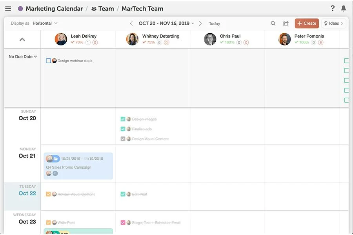Select Marketing Calendar breadcrumb
This screenshot has width=353, height=235.
click(x=54, y=9)
